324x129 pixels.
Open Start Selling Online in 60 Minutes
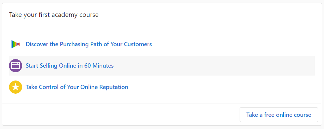69,66
